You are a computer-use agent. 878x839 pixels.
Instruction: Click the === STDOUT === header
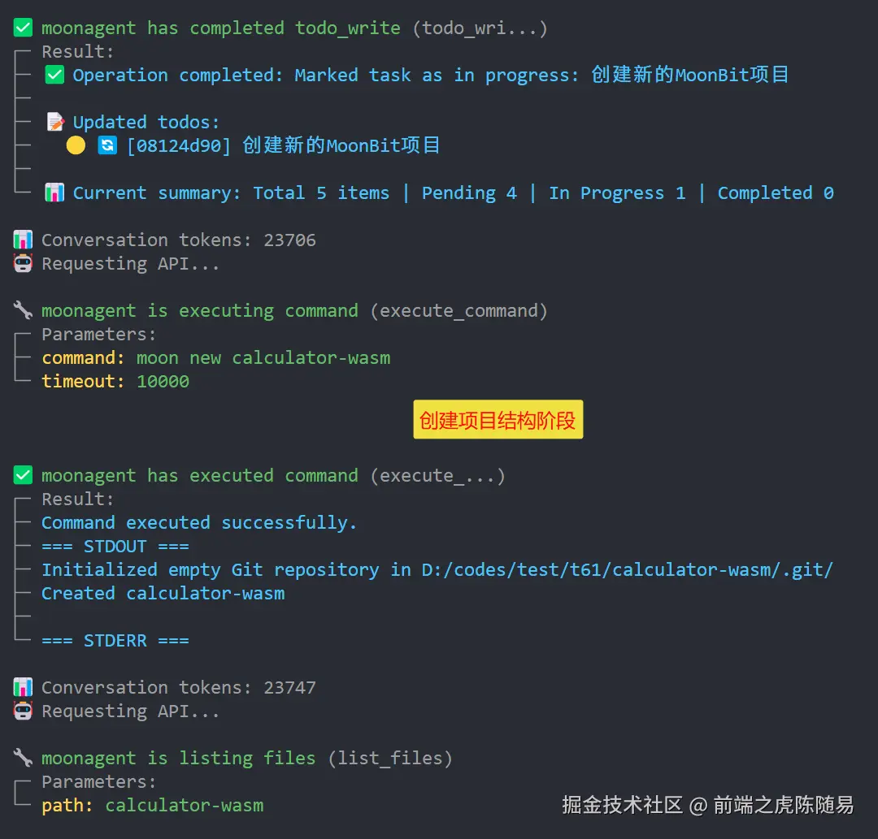tap(115, 547)
